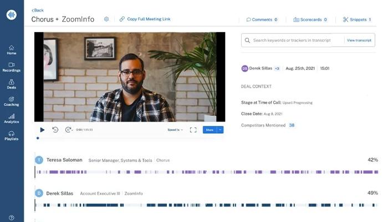Click Stage at Time of Call value
The width and height of the screenshot is (388, 222).
298,103
